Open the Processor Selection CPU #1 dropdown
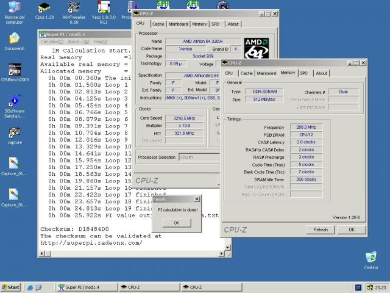Screen dimensions: 390x293 tap(199, 157)
